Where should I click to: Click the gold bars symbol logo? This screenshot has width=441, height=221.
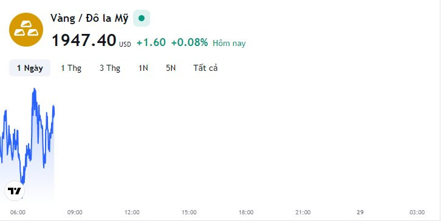point(26,30)
